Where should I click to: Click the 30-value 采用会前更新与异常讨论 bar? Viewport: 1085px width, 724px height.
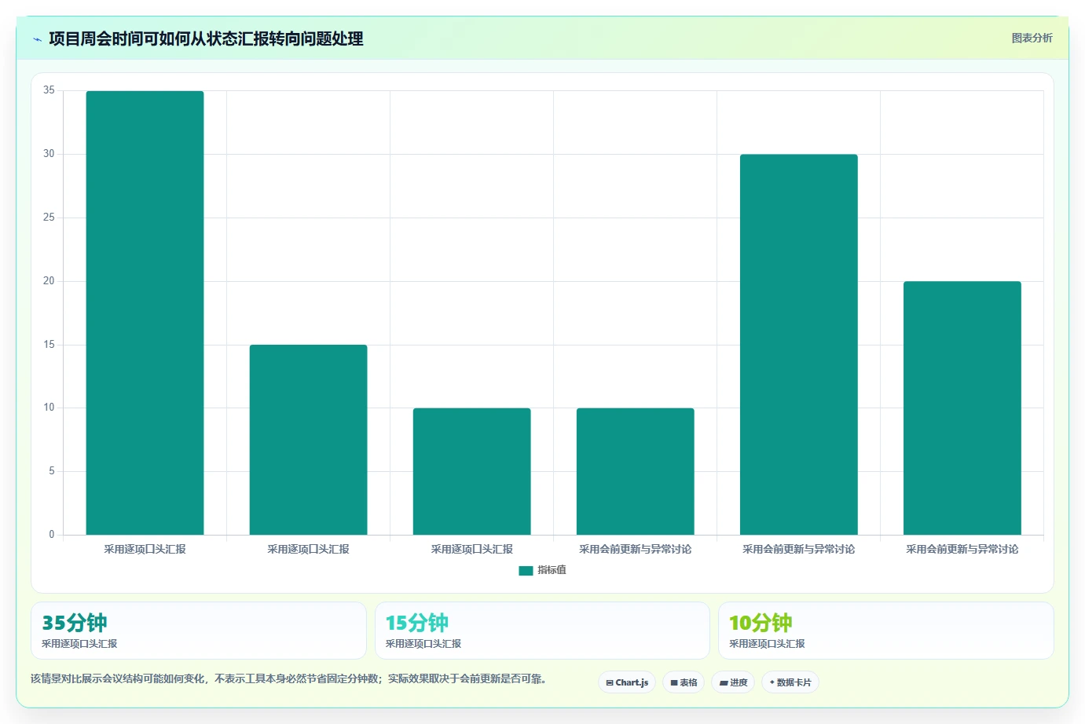[798, 345]
